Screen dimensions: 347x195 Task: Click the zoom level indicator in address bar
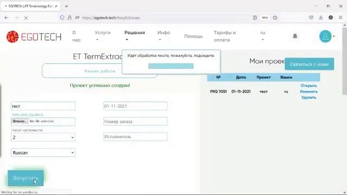(x=265, y=18)
